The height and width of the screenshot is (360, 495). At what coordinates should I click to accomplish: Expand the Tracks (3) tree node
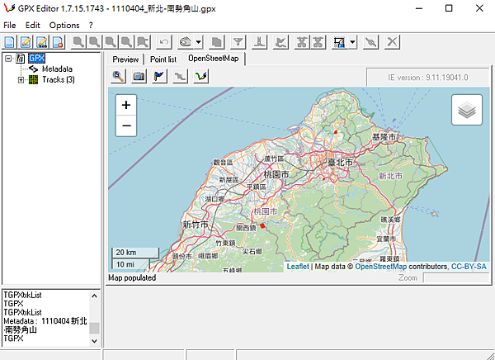tap(21, 80)
